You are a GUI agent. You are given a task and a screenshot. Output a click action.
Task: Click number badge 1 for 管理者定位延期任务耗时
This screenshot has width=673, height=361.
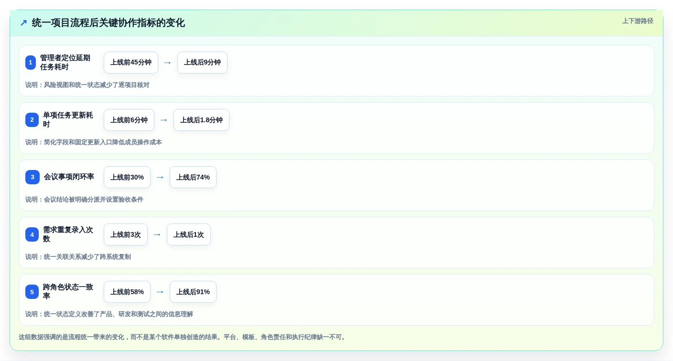pyautogui.click(x=31, y=63)
